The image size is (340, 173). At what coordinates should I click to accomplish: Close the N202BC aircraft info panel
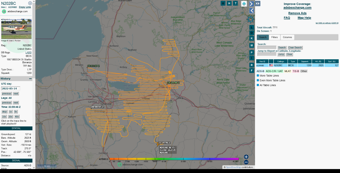click(30, 3)
